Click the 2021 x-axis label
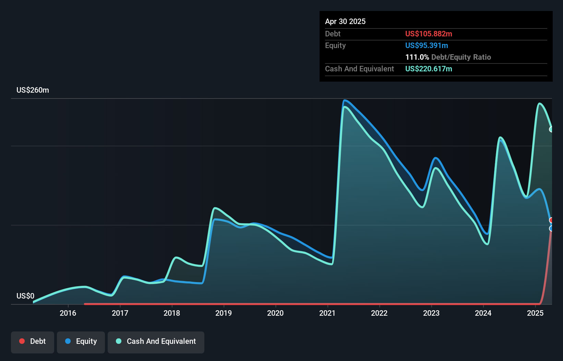 pyautogui.click(x=327, y=313)
